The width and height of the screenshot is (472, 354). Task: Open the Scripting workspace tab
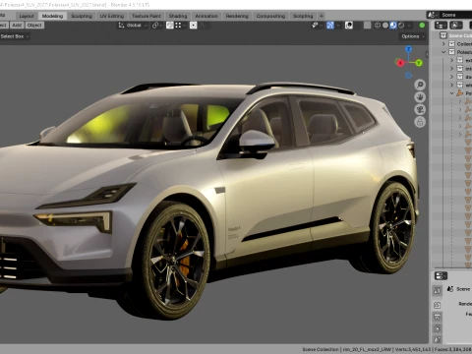tap(303, 16)
